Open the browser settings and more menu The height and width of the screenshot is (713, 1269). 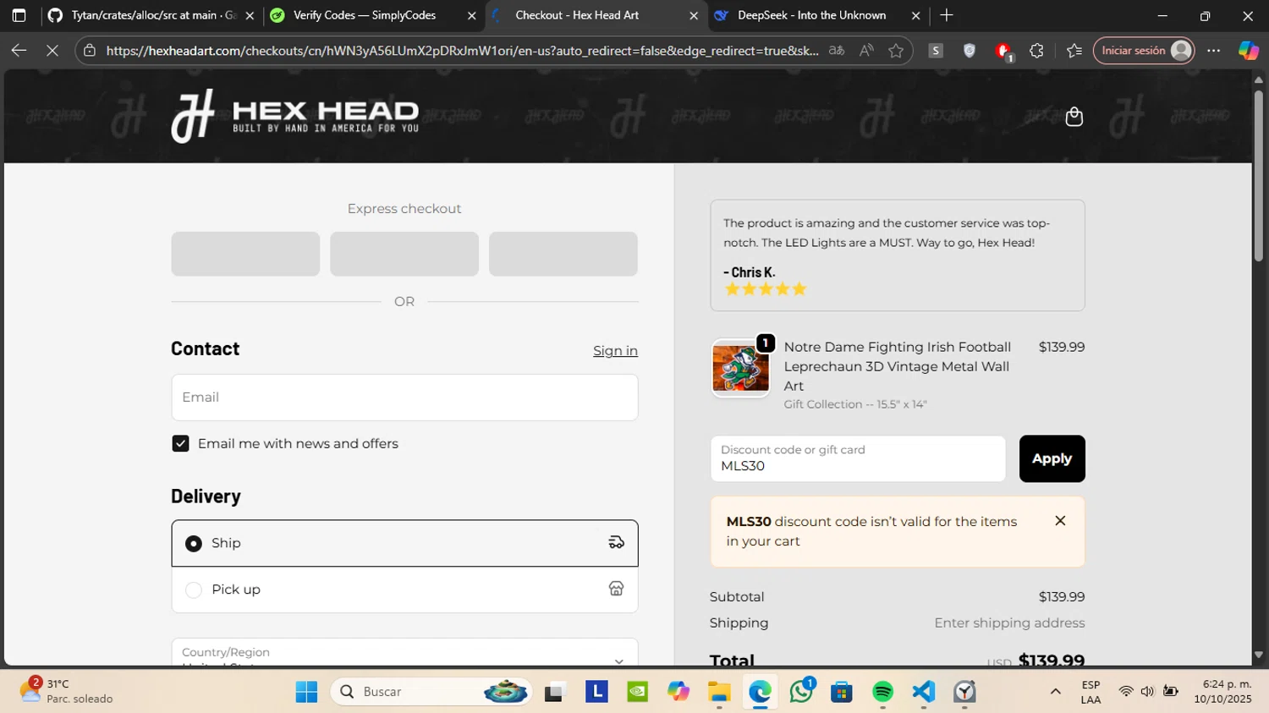tap(1214, 51)
